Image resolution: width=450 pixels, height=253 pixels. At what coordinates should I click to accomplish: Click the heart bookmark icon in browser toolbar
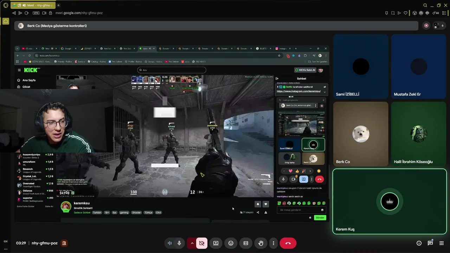click(405, 13)
